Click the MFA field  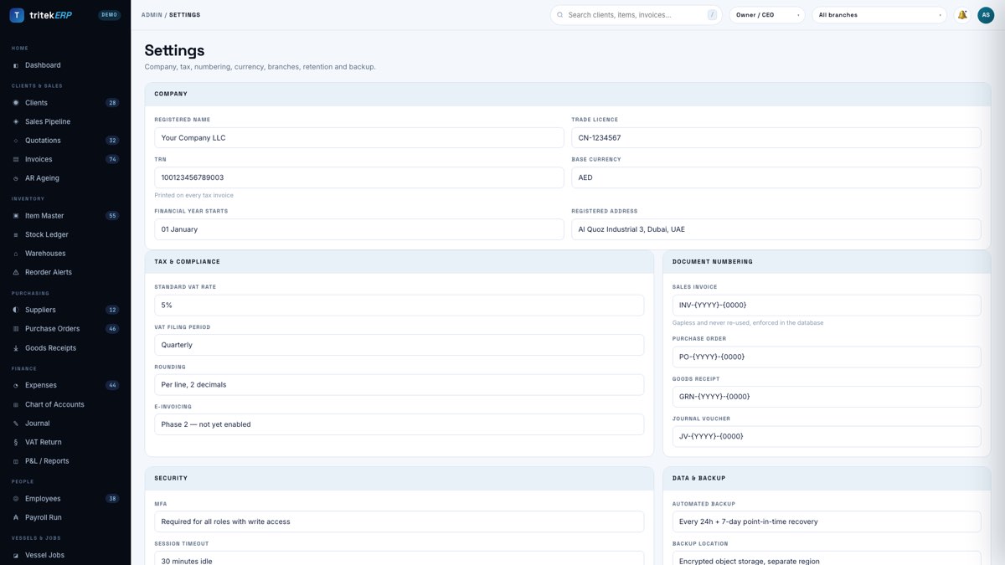point(399,521)
